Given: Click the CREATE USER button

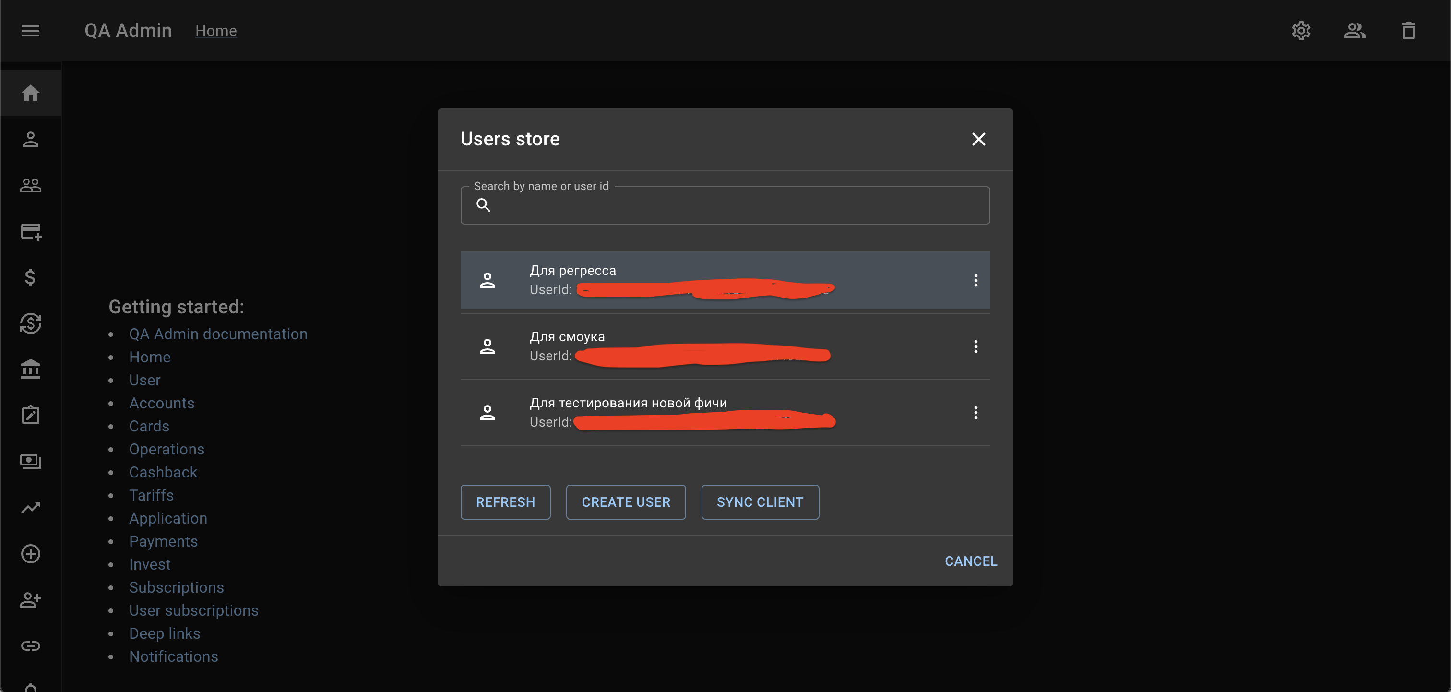Looking at the screenshot, I should click(x=626, y=502).
